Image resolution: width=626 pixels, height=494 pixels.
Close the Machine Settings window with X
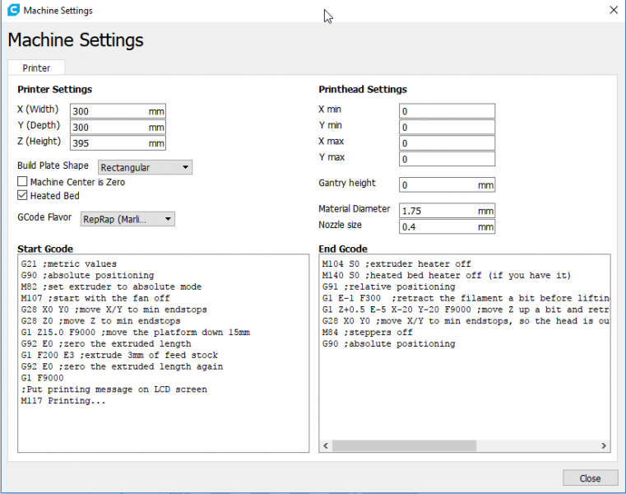tap(613, 11)
